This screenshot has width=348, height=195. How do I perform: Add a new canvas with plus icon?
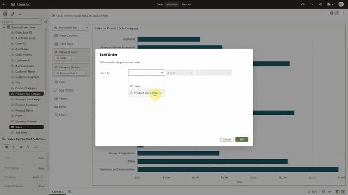(70, 191)
